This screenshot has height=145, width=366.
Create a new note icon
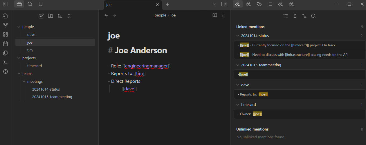tap(41, 16)
